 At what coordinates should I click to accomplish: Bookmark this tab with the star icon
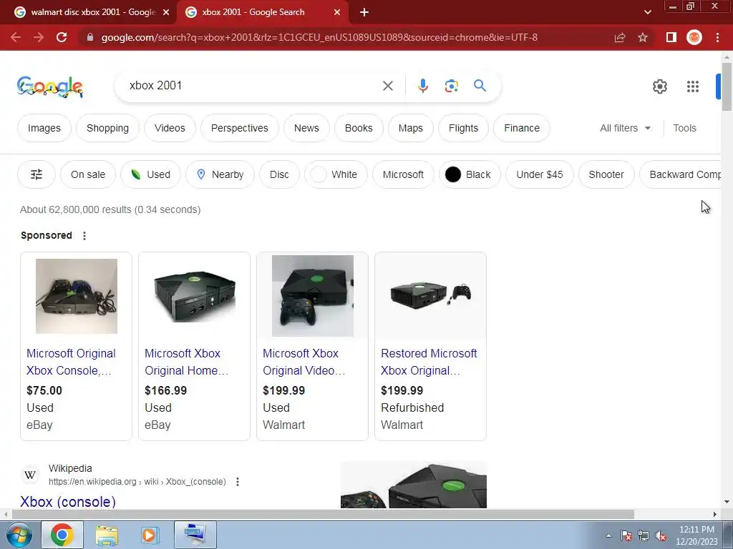point(643,37)
